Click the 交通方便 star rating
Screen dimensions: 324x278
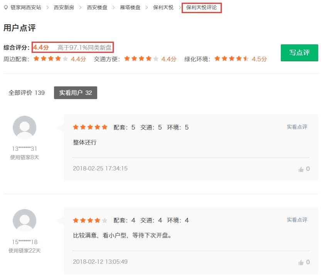coord(141,59)
